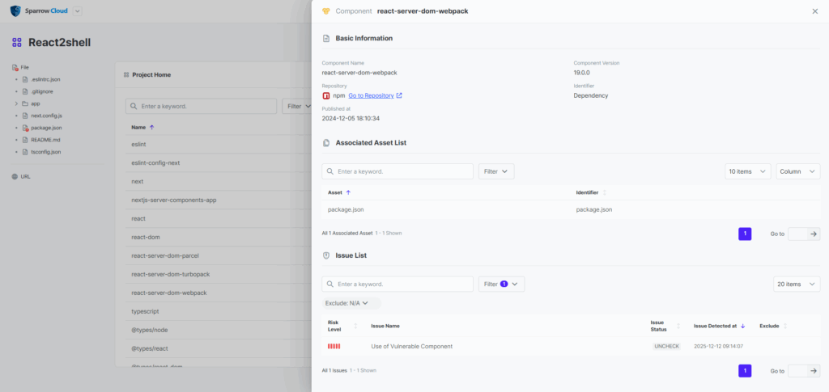This screenshot has height=392, width=829.
Task: Open the 10 items per page dropdown
Action: pos(747,171)
